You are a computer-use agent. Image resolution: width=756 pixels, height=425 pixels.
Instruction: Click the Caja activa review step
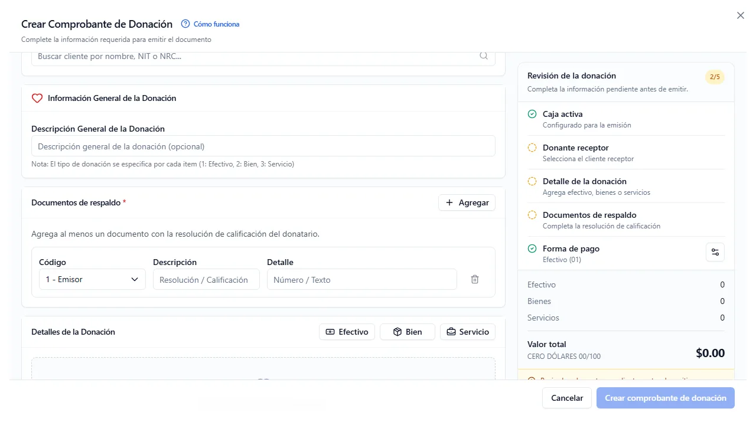626,119
